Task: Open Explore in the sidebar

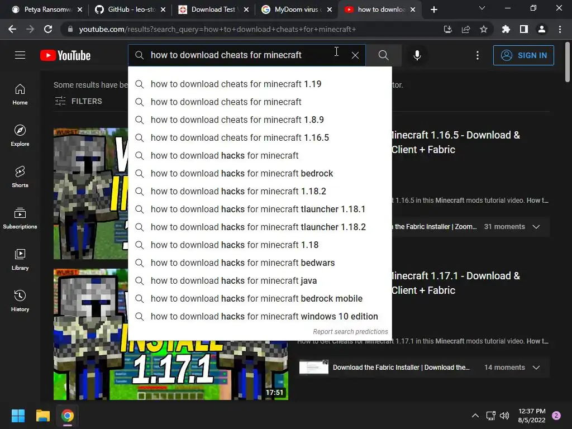Action: [20, 136]
